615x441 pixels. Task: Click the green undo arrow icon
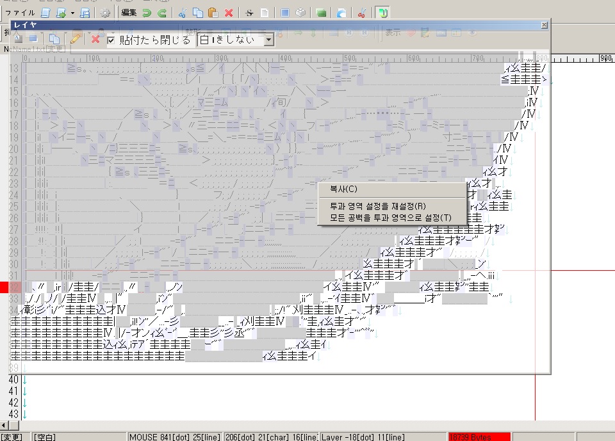click(x=146, y=12)
